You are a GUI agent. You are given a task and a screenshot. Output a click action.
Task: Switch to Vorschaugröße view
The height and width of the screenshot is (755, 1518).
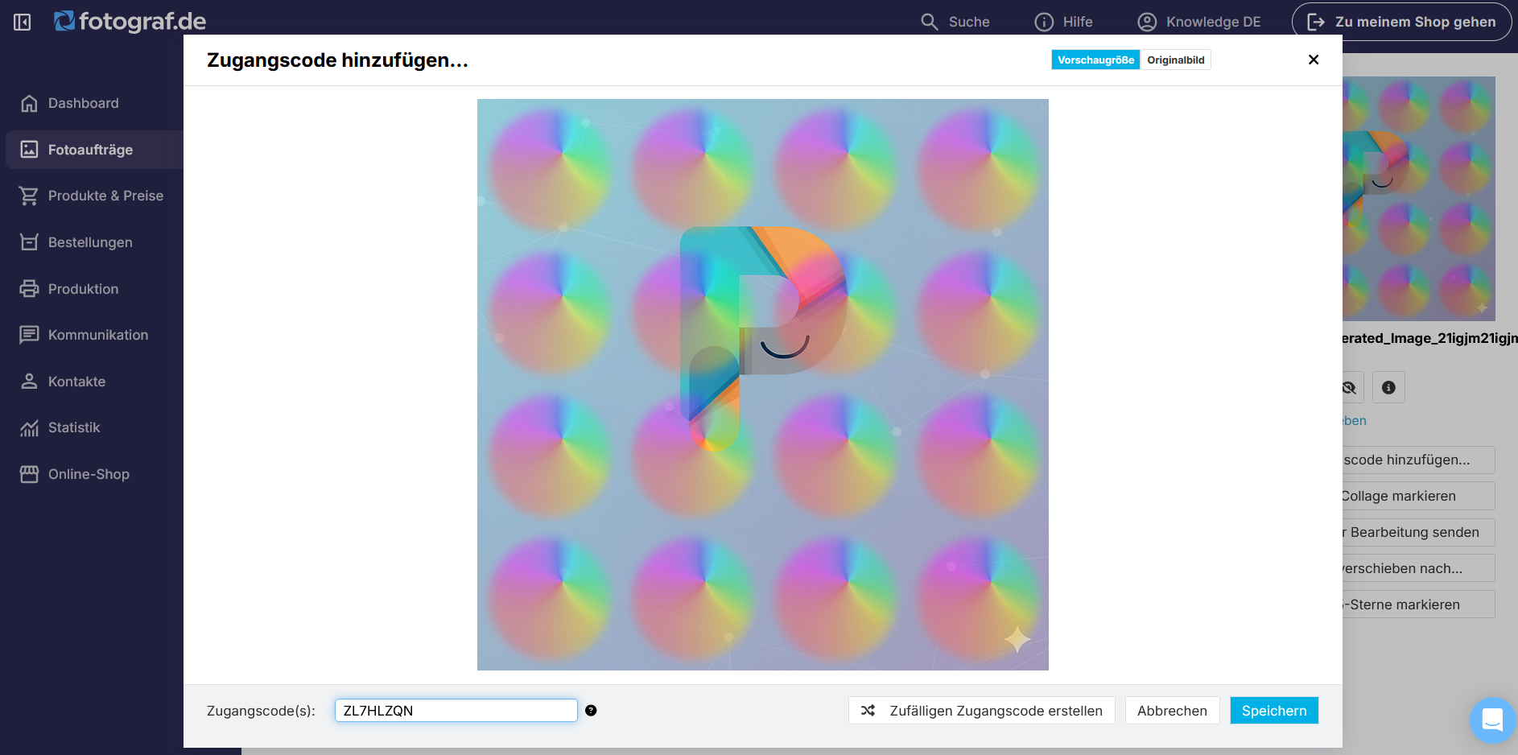click(x=1095, y=60)
